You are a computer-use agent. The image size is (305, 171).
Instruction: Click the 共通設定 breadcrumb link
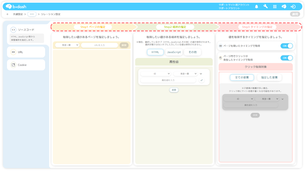pyautogui.click(x=18, y=14)
